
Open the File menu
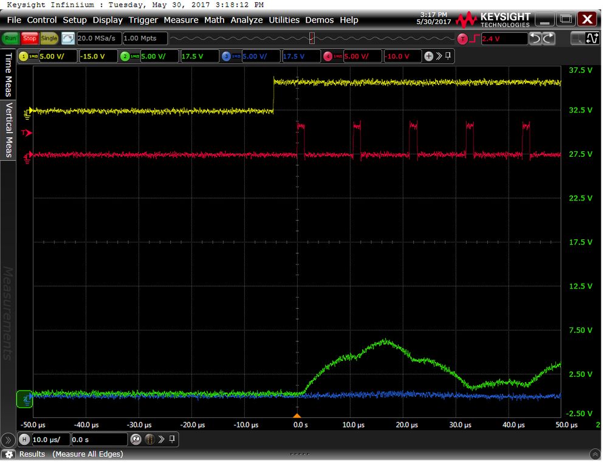pos(14,20)
